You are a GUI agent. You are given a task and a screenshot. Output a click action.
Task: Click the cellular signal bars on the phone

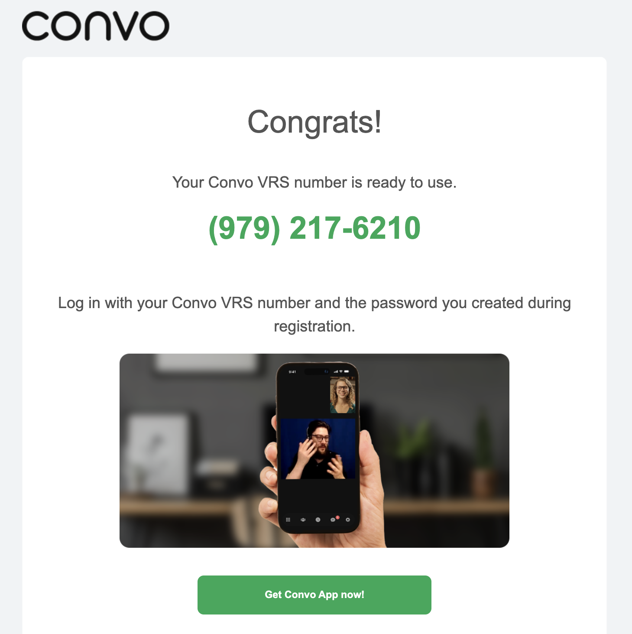pyautogui.click(x=336, y=371)
